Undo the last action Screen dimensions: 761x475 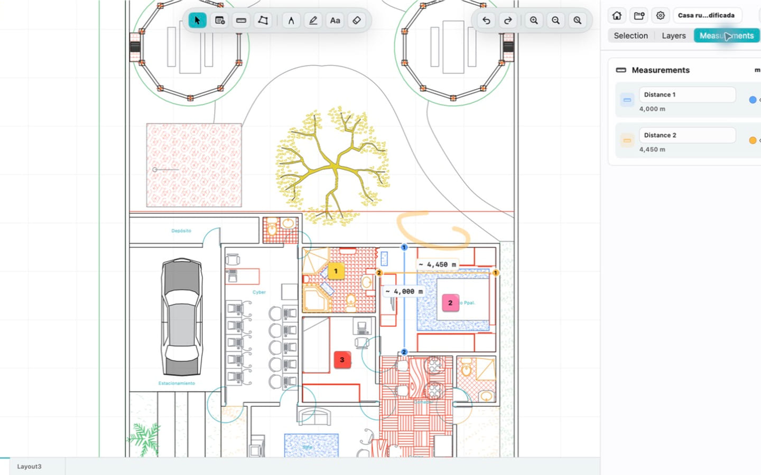[486, 21]
